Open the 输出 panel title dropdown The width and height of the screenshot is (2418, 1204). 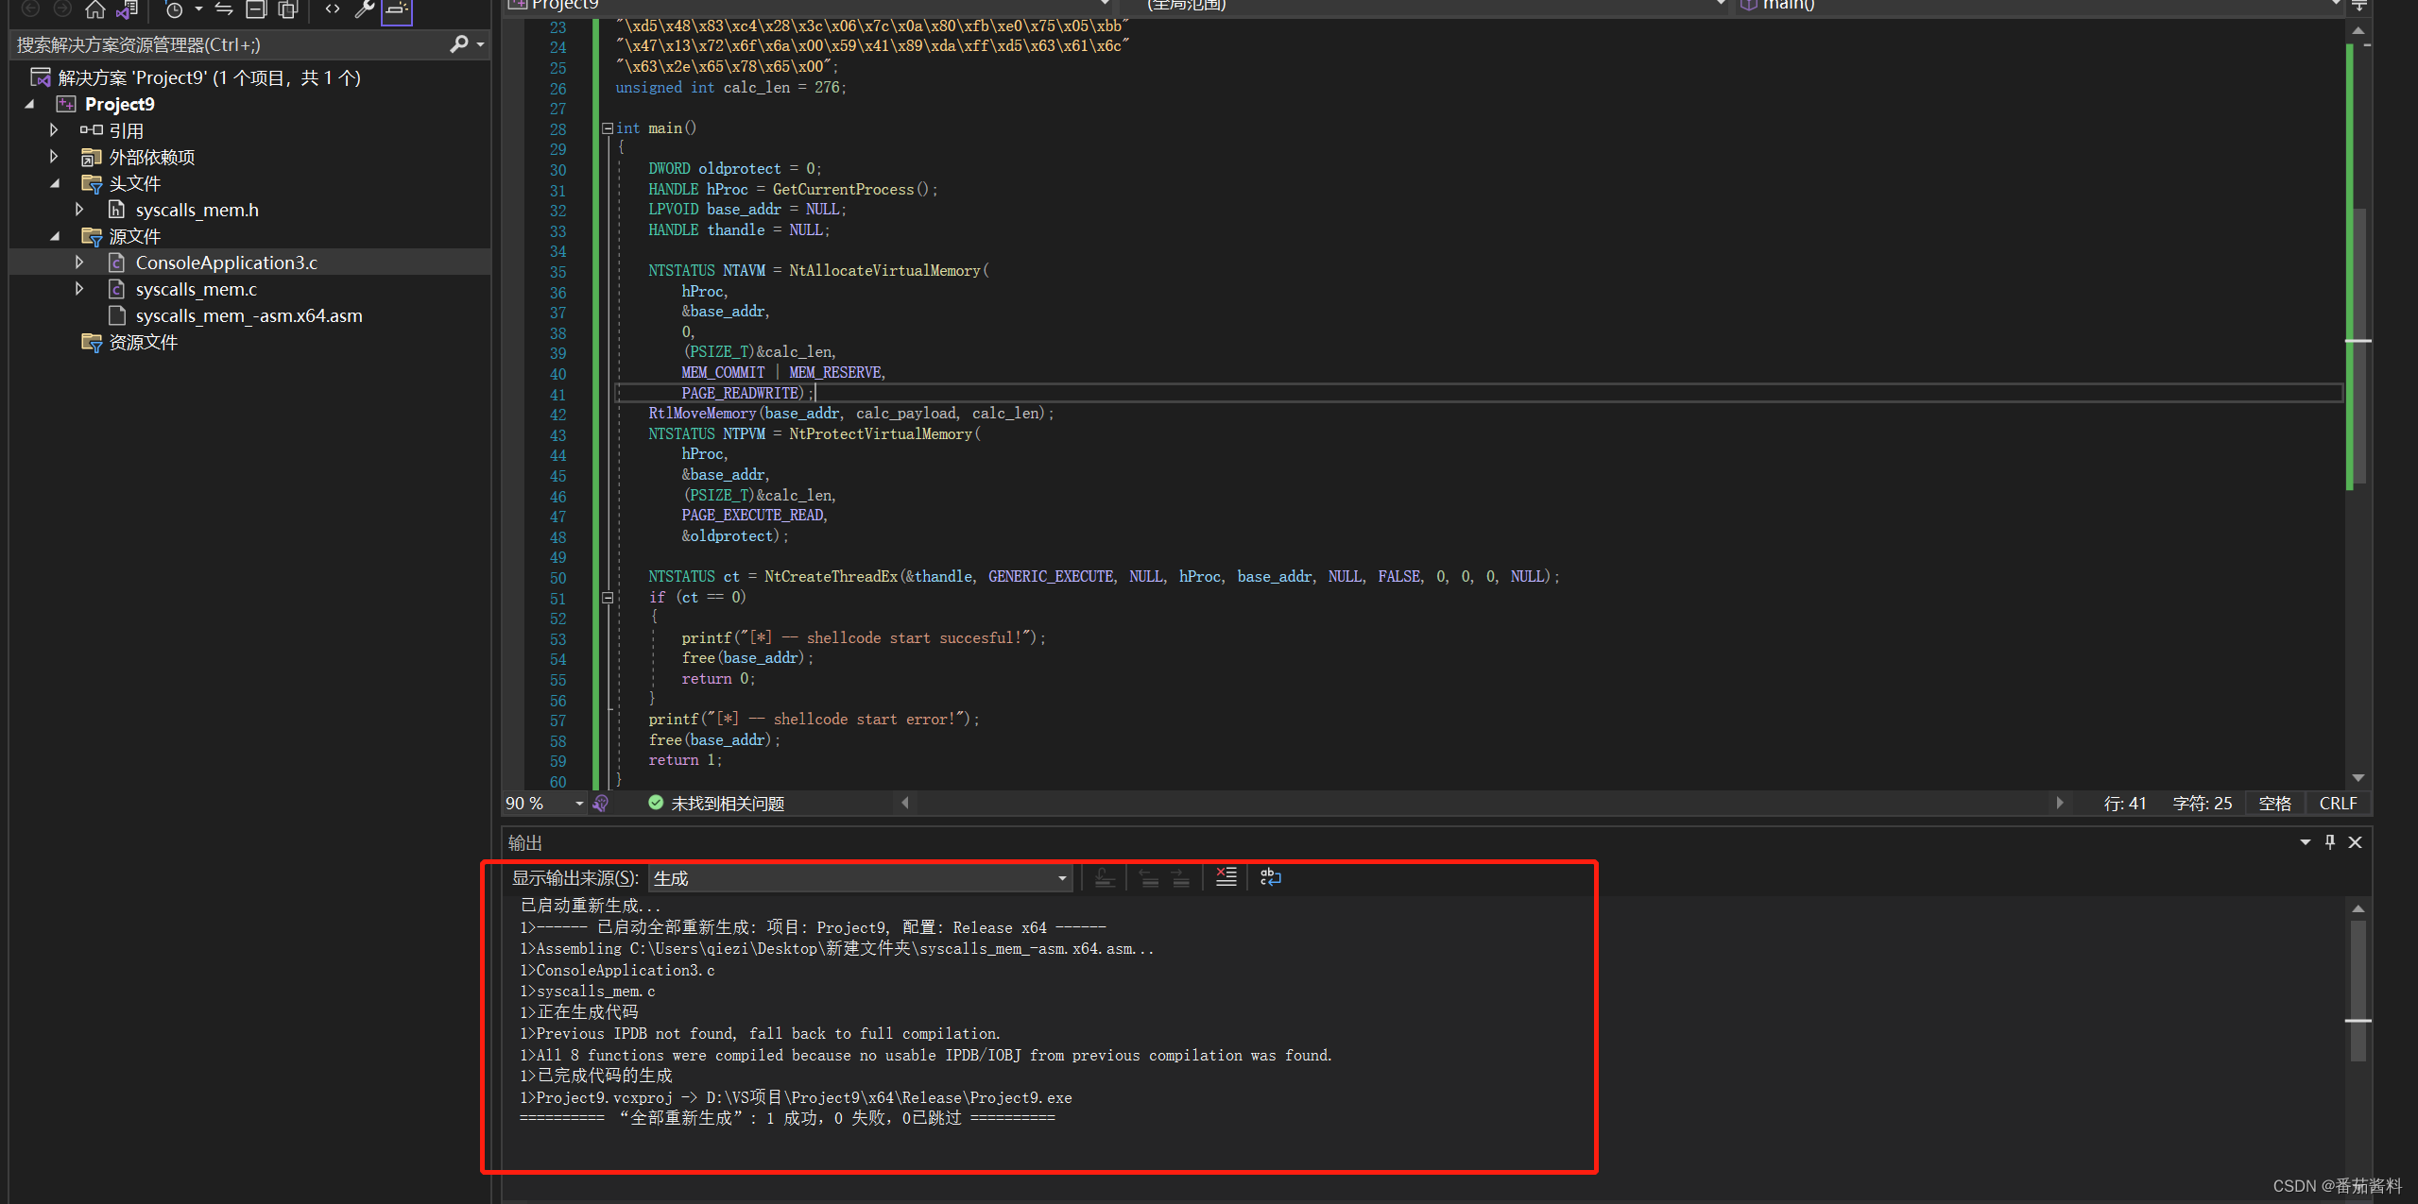pyautogui.click(x=2307, y=841)
